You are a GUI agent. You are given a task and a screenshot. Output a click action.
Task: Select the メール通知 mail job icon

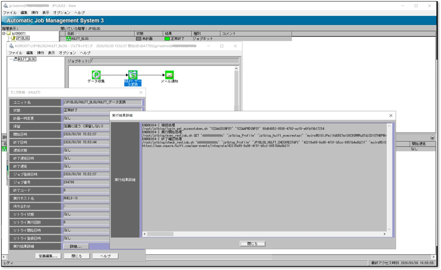pos(169,75)
